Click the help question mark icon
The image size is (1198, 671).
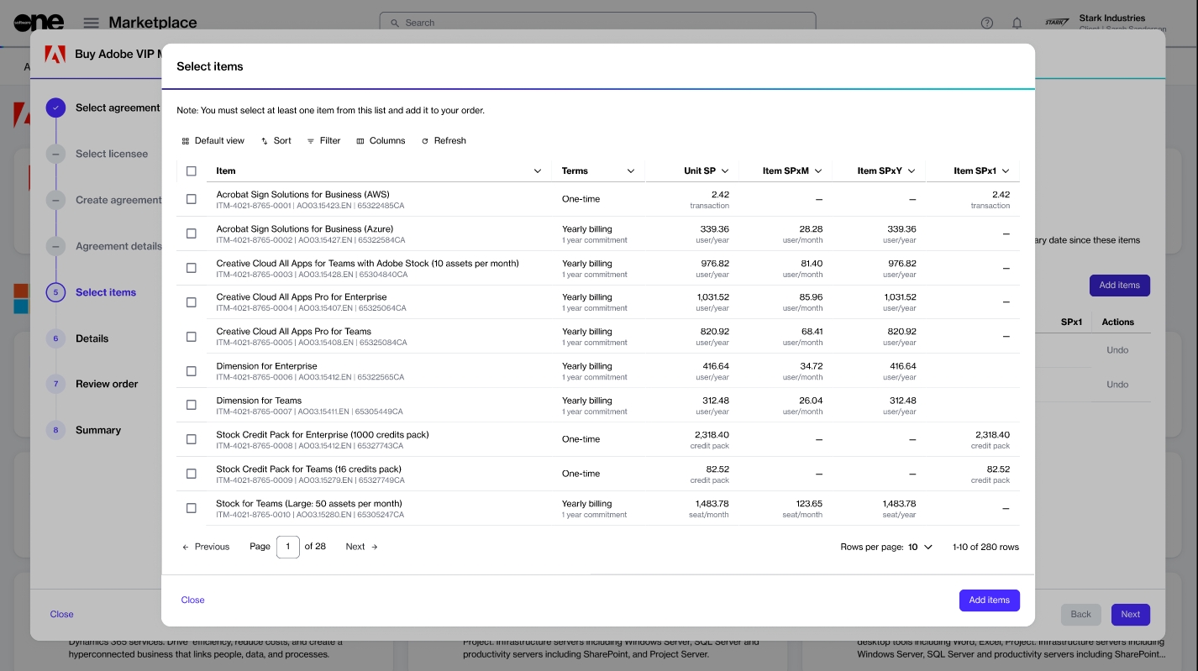[x=987, y=23]
